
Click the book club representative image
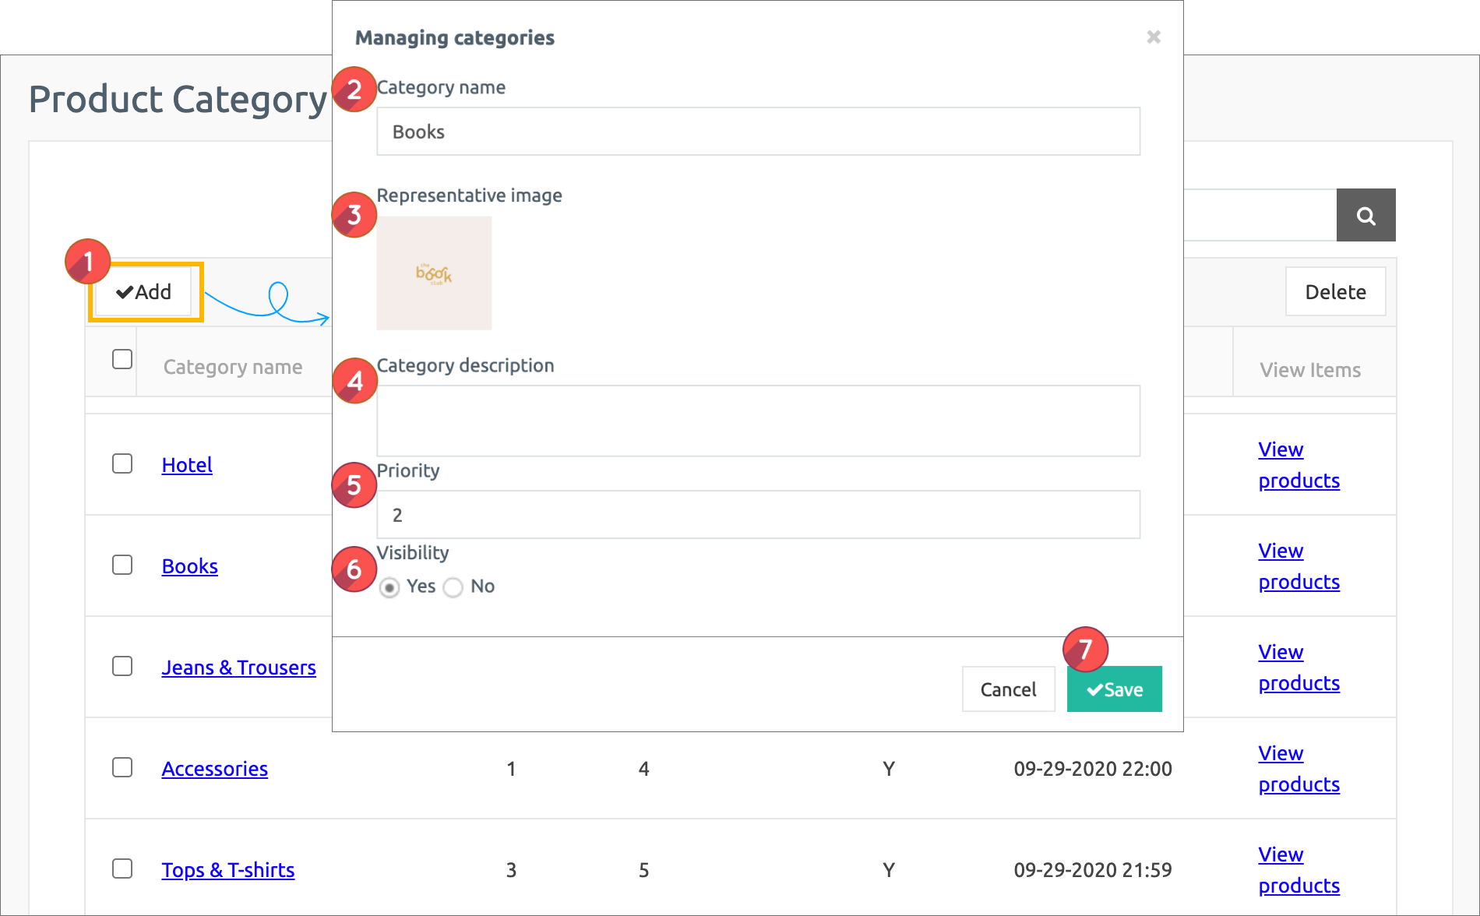click(x=434, y=273)
